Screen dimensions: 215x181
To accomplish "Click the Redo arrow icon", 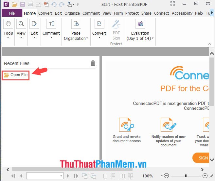I will (x=62, y=5).
